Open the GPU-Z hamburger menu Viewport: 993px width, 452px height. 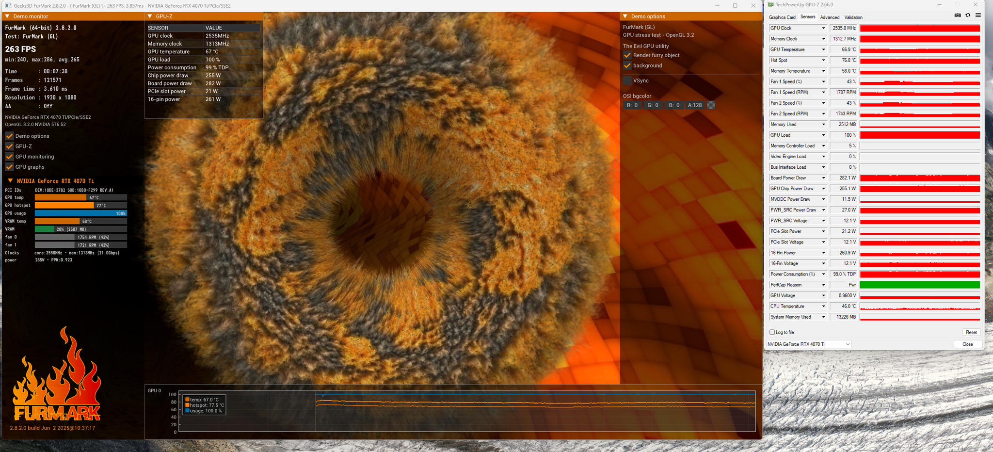click(x=978, y=16)
